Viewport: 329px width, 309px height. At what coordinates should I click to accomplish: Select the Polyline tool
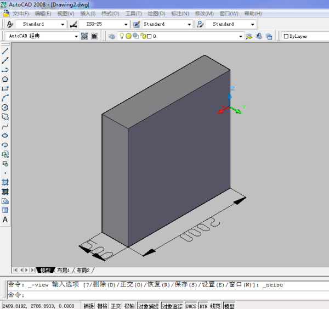[x=5, y=70]
